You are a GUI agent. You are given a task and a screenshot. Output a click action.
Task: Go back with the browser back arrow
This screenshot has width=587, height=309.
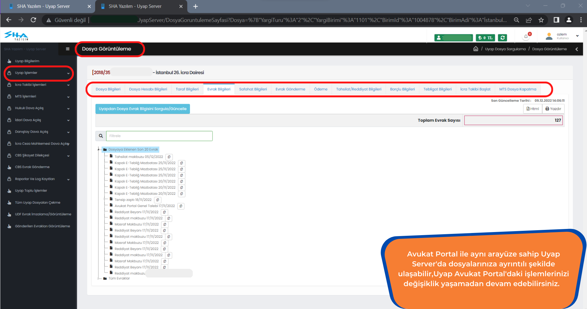9,20
